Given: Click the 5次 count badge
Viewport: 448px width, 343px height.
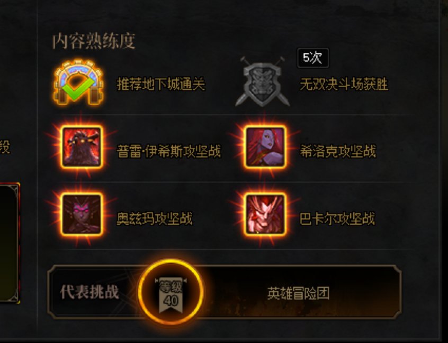Looking at the screenshot, I should click(x=313, y=58).
